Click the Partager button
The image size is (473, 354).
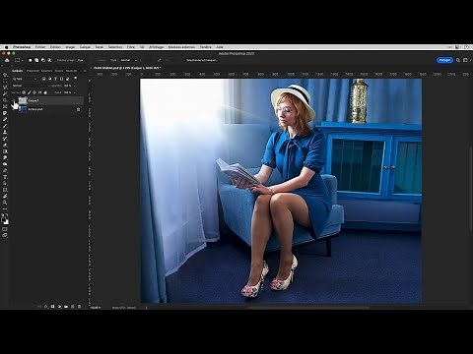coord(444,60)
